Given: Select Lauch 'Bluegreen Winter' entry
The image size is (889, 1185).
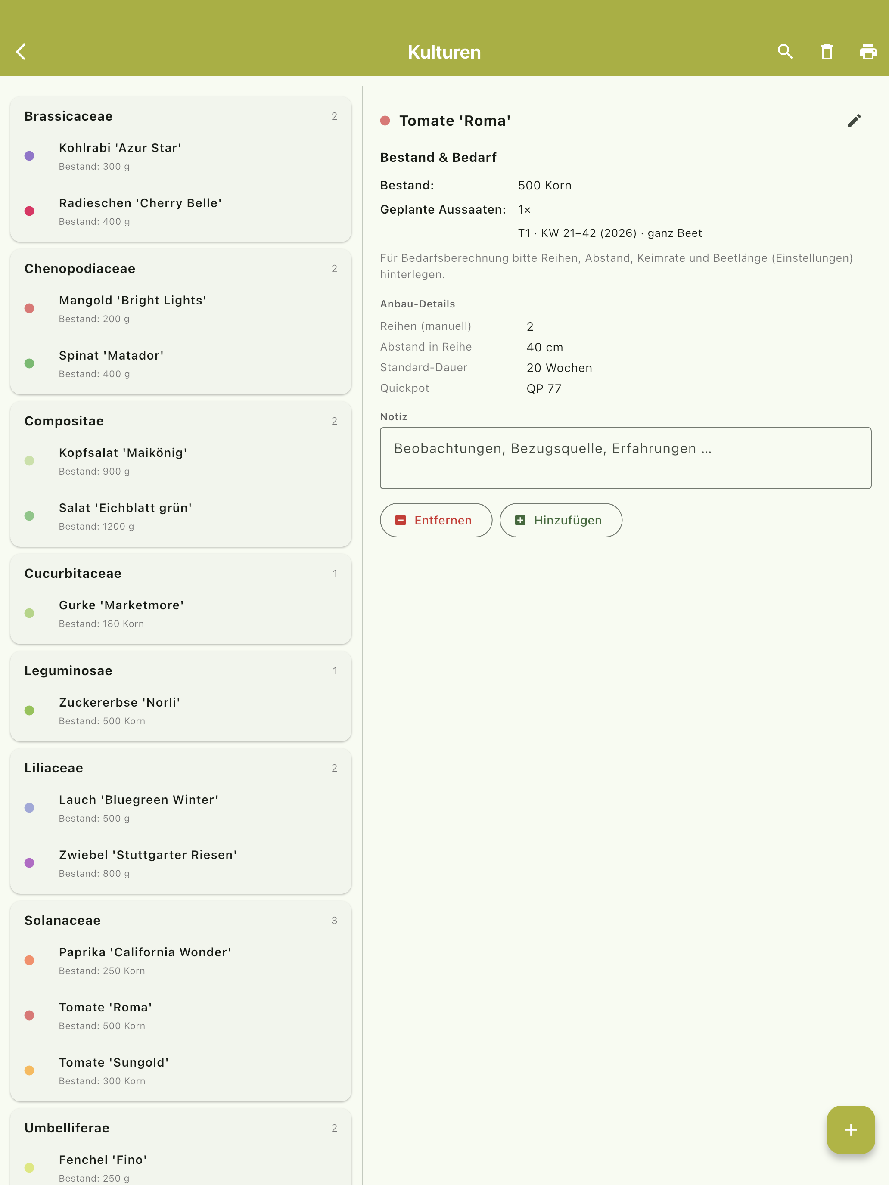Looking at the screenshot, I should (181, 808).
